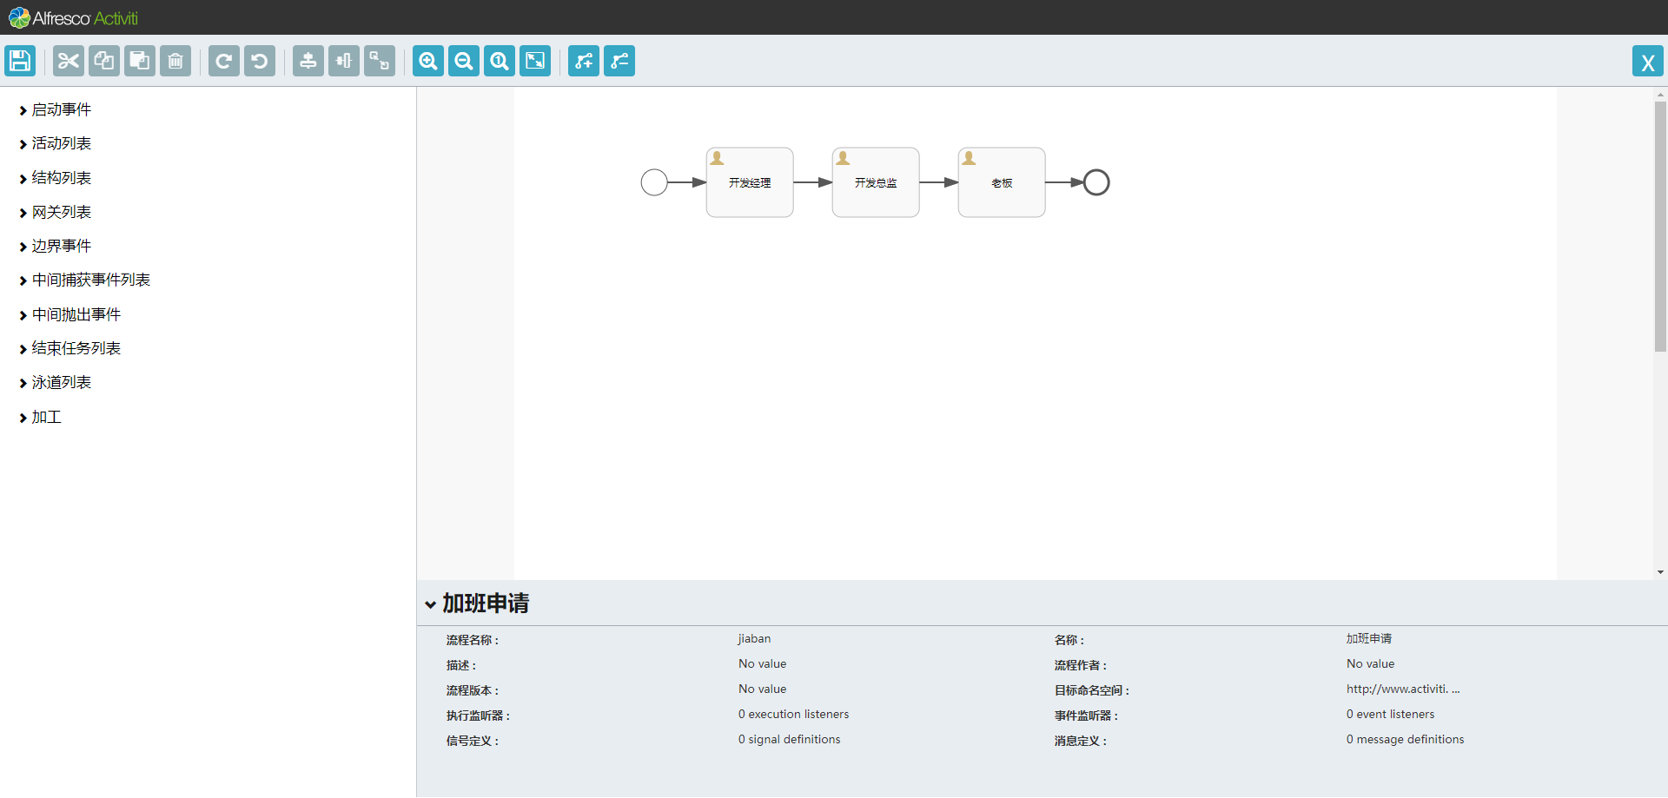
Task: Click the Undo arrow icon
Action: pyautogui.click(x=260, y=61)
